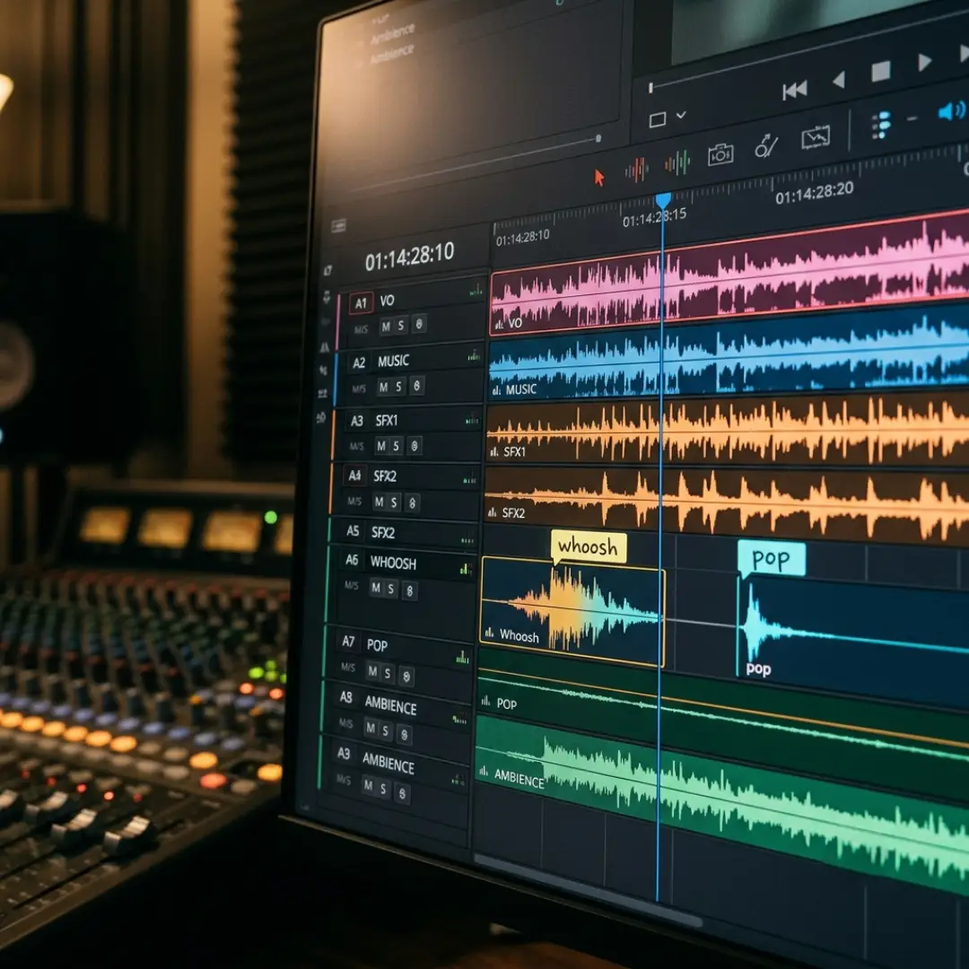The image size is (969, 969).
Task: Select the A4 track selector box
Action: [x=354, y=476]
